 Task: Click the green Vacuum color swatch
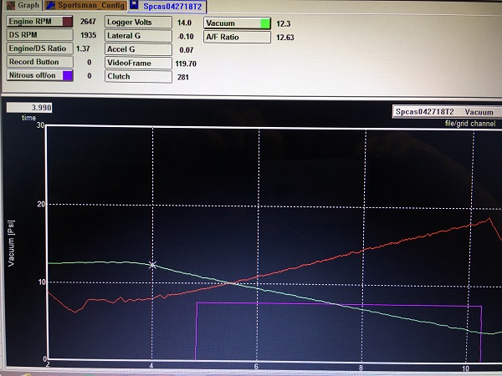click(265, 23)
